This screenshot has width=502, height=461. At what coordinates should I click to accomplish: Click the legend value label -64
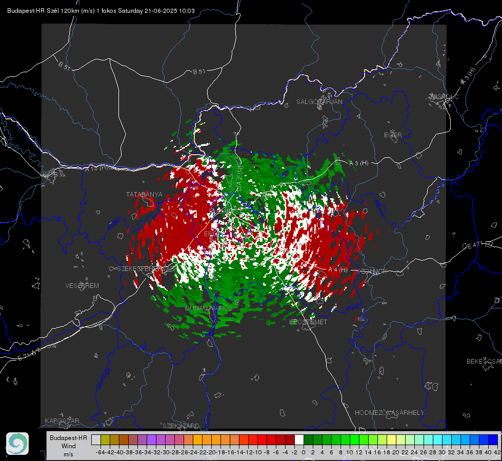(101, 452)
